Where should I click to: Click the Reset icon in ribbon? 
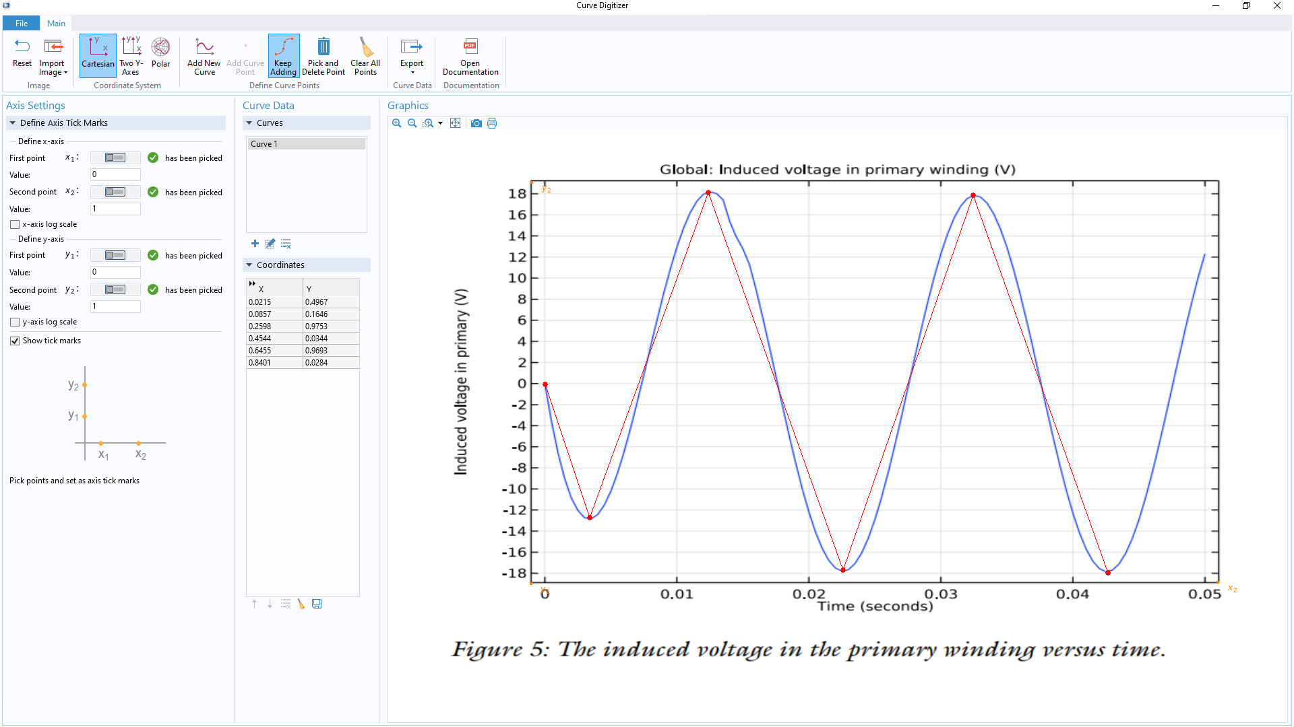point(22,47)
